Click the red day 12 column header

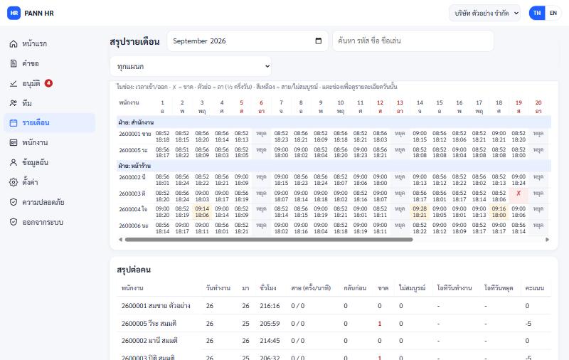coord(380,107)
